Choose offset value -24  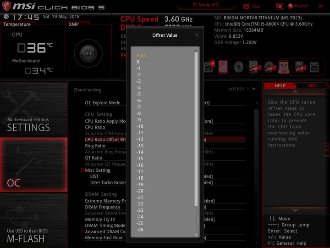tap(140, 217)
